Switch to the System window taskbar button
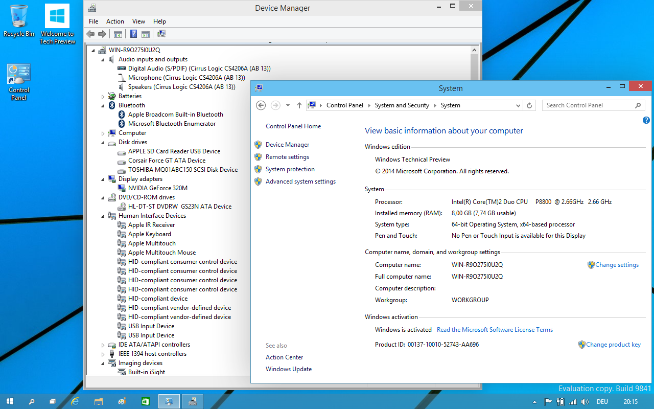 point(169,401)
